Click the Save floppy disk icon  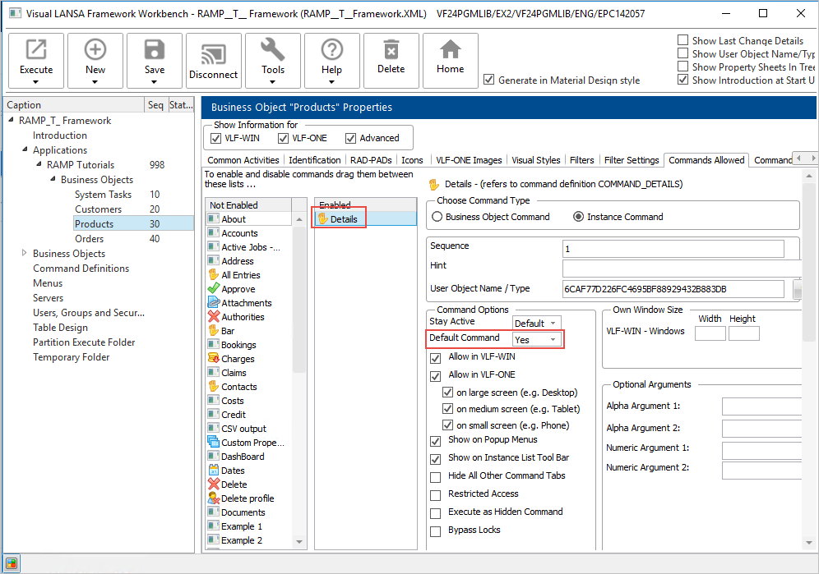pos(154,49)
